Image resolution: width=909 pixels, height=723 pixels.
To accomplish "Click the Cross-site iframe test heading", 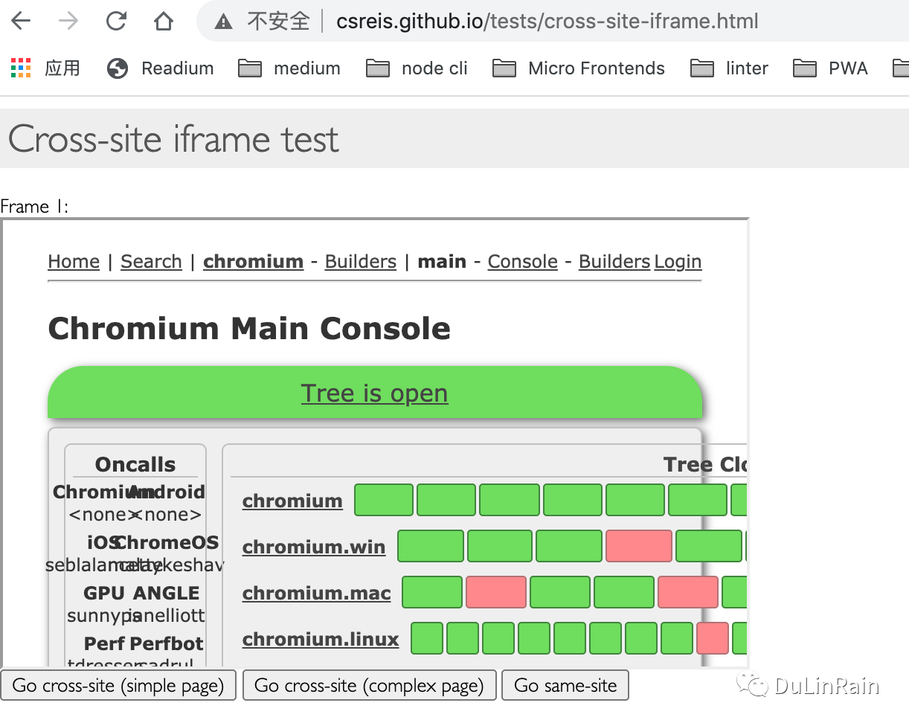I will [173, 139].
